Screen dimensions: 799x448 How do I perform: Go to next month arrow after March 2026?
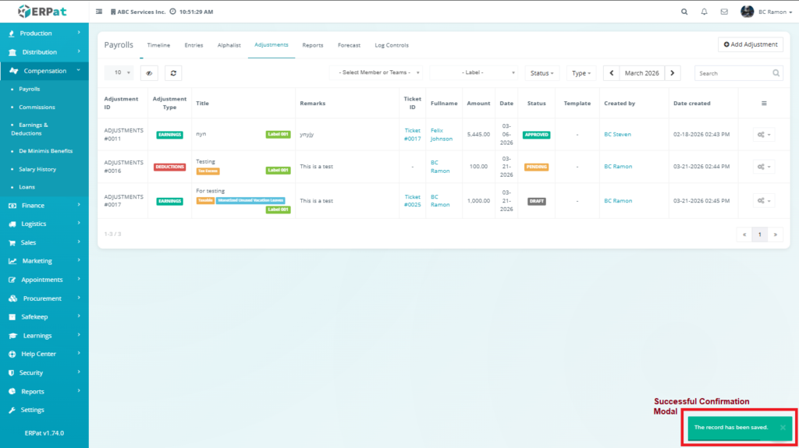point(673,72)
